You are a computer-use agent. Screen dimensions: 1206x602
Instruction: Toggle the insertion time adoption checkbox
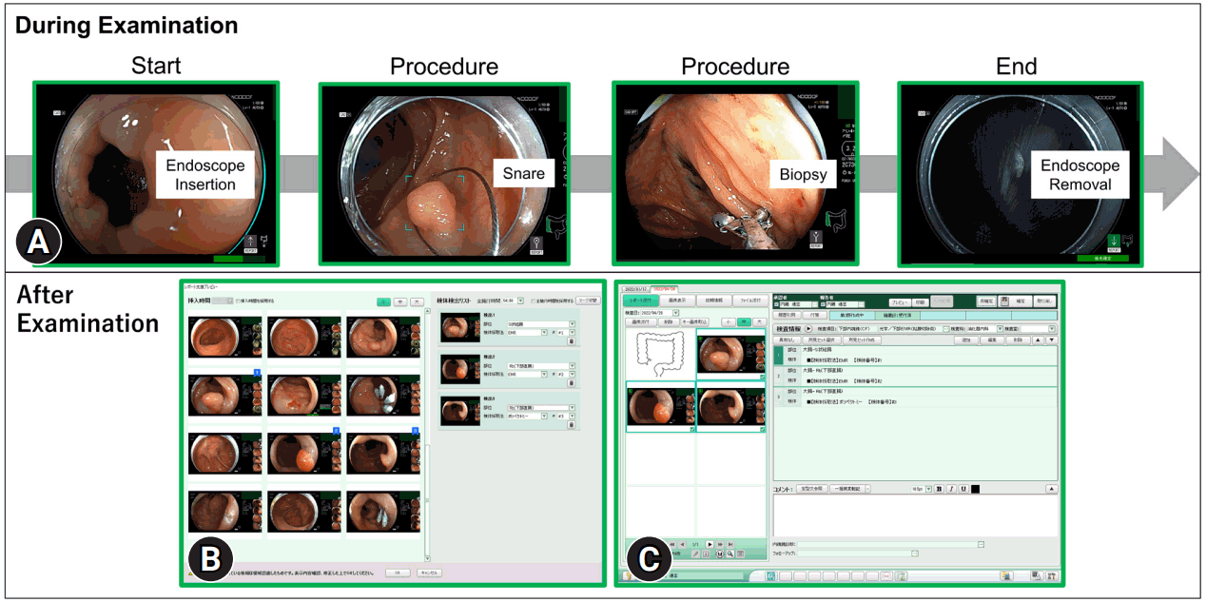coord(239,301)
